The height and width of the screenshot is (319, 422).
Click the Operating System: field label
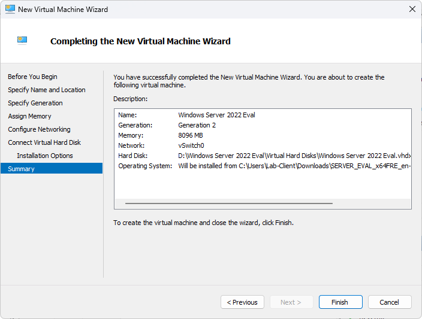click(145, 166)
